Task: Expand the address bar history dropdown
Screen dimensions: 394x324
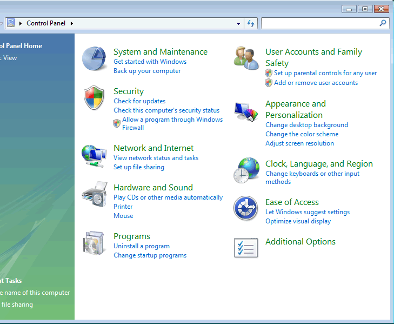Action: pos(239,24)
